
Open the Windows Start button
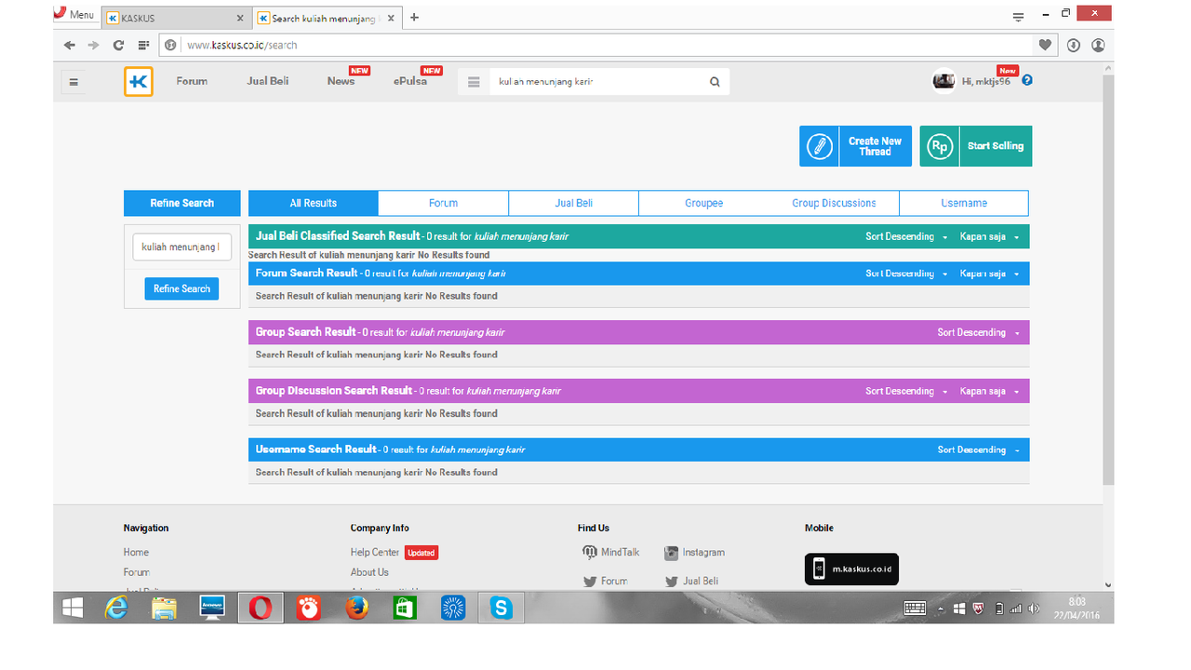tap(73, 609)
